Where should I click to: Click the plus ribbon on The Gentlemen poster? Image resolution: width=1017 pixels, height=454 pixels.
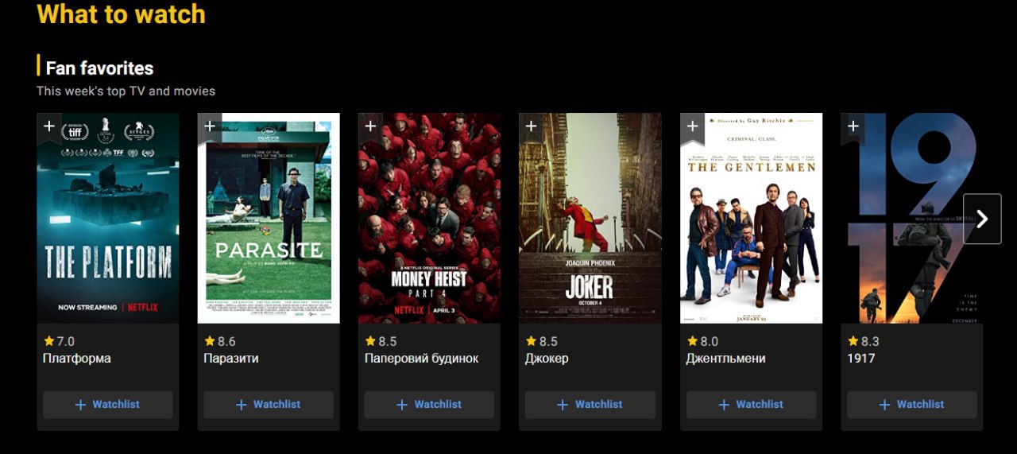point(692,127)
